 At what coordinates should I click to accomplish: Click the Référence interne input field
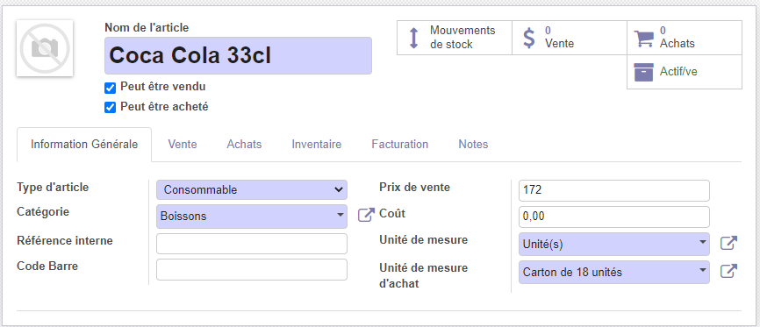pyautogui.click(x=252, y=244)
